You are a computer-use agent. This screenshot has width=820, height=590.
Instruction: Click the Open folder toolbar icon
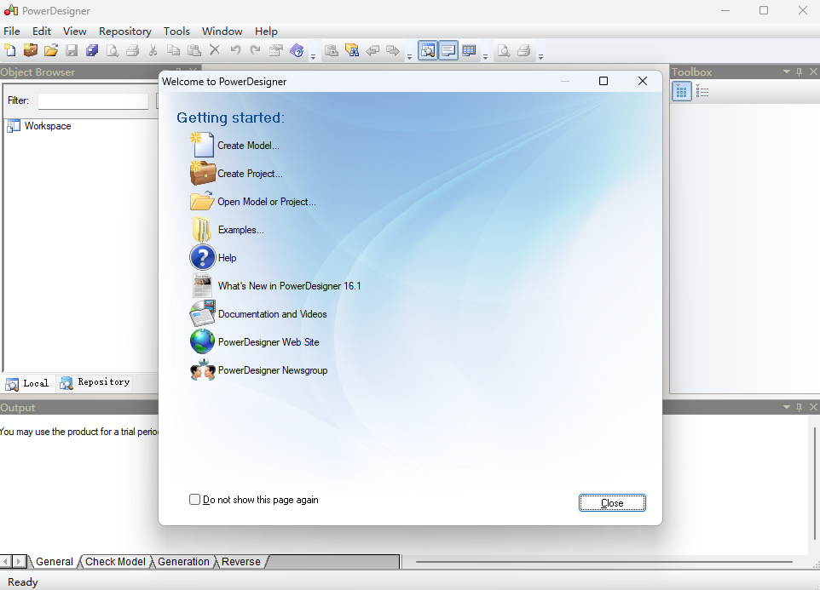pyautogui.click(x=51, y=51)
